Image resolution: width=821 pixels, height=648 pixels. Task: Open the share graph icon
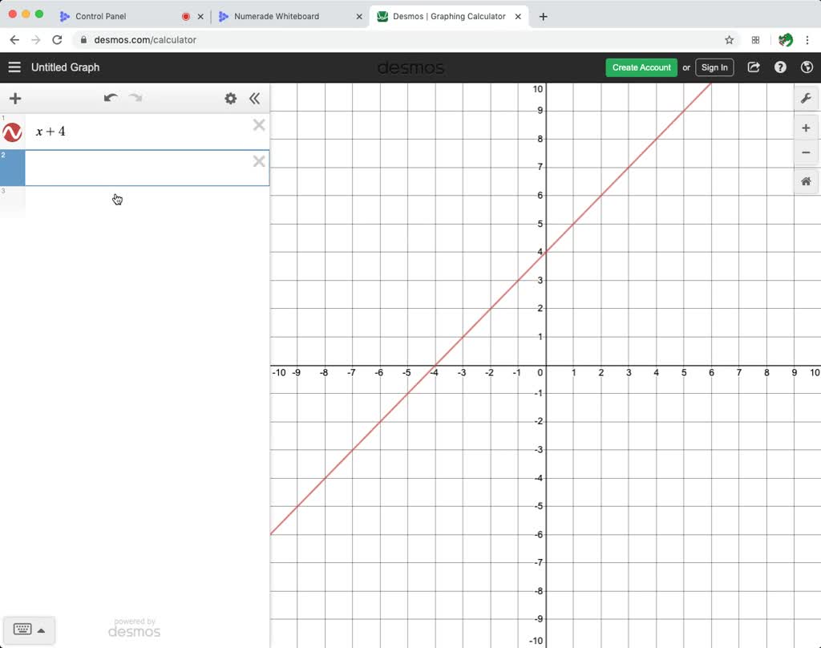(753, 67)
